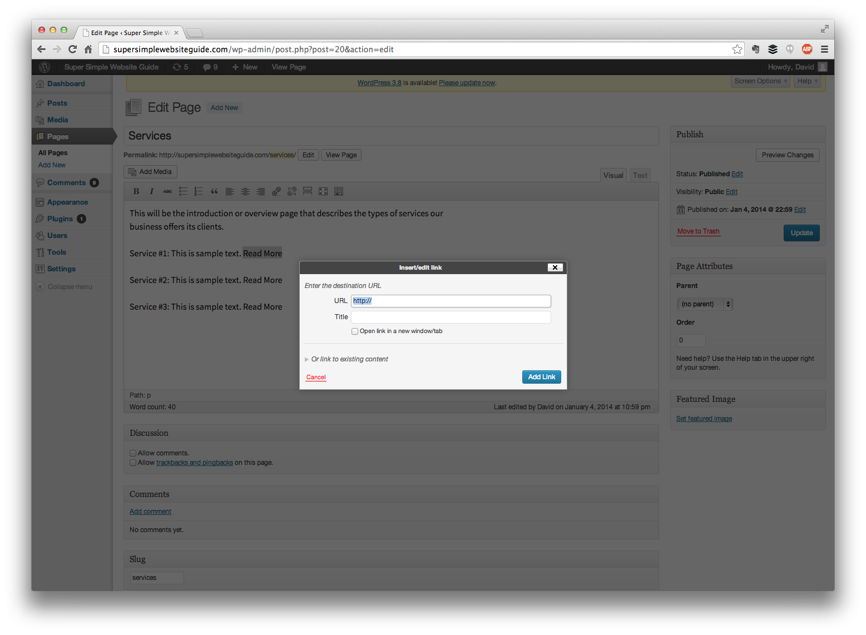This screenshot has height=635, width=866.
Task: Check Allow trackbacks and pingbacks option
Action: click(x=133, y=463)
